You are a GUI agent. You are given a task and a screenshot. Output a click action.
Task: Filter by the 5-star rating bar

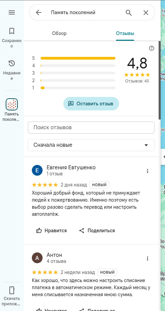(78, 58)
